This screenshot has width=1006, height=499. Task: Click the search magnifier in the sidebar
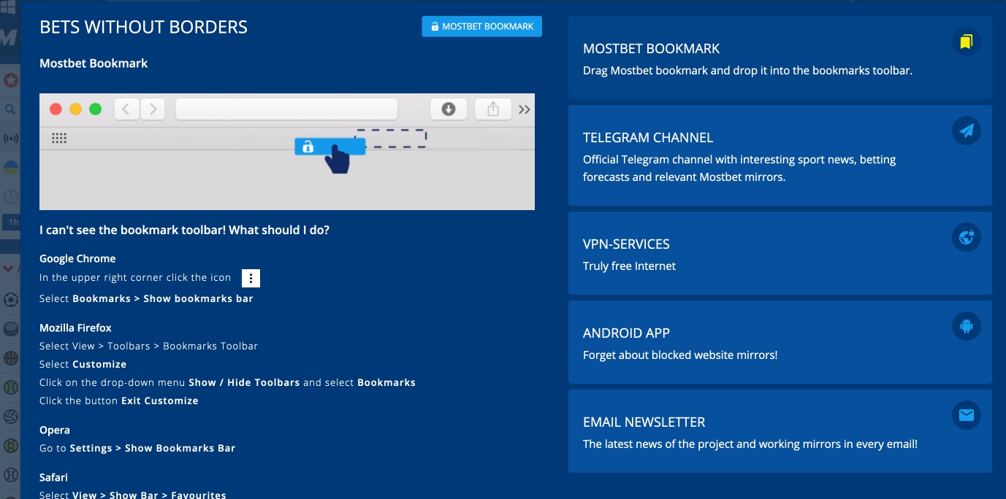click(x=10, y=109)
